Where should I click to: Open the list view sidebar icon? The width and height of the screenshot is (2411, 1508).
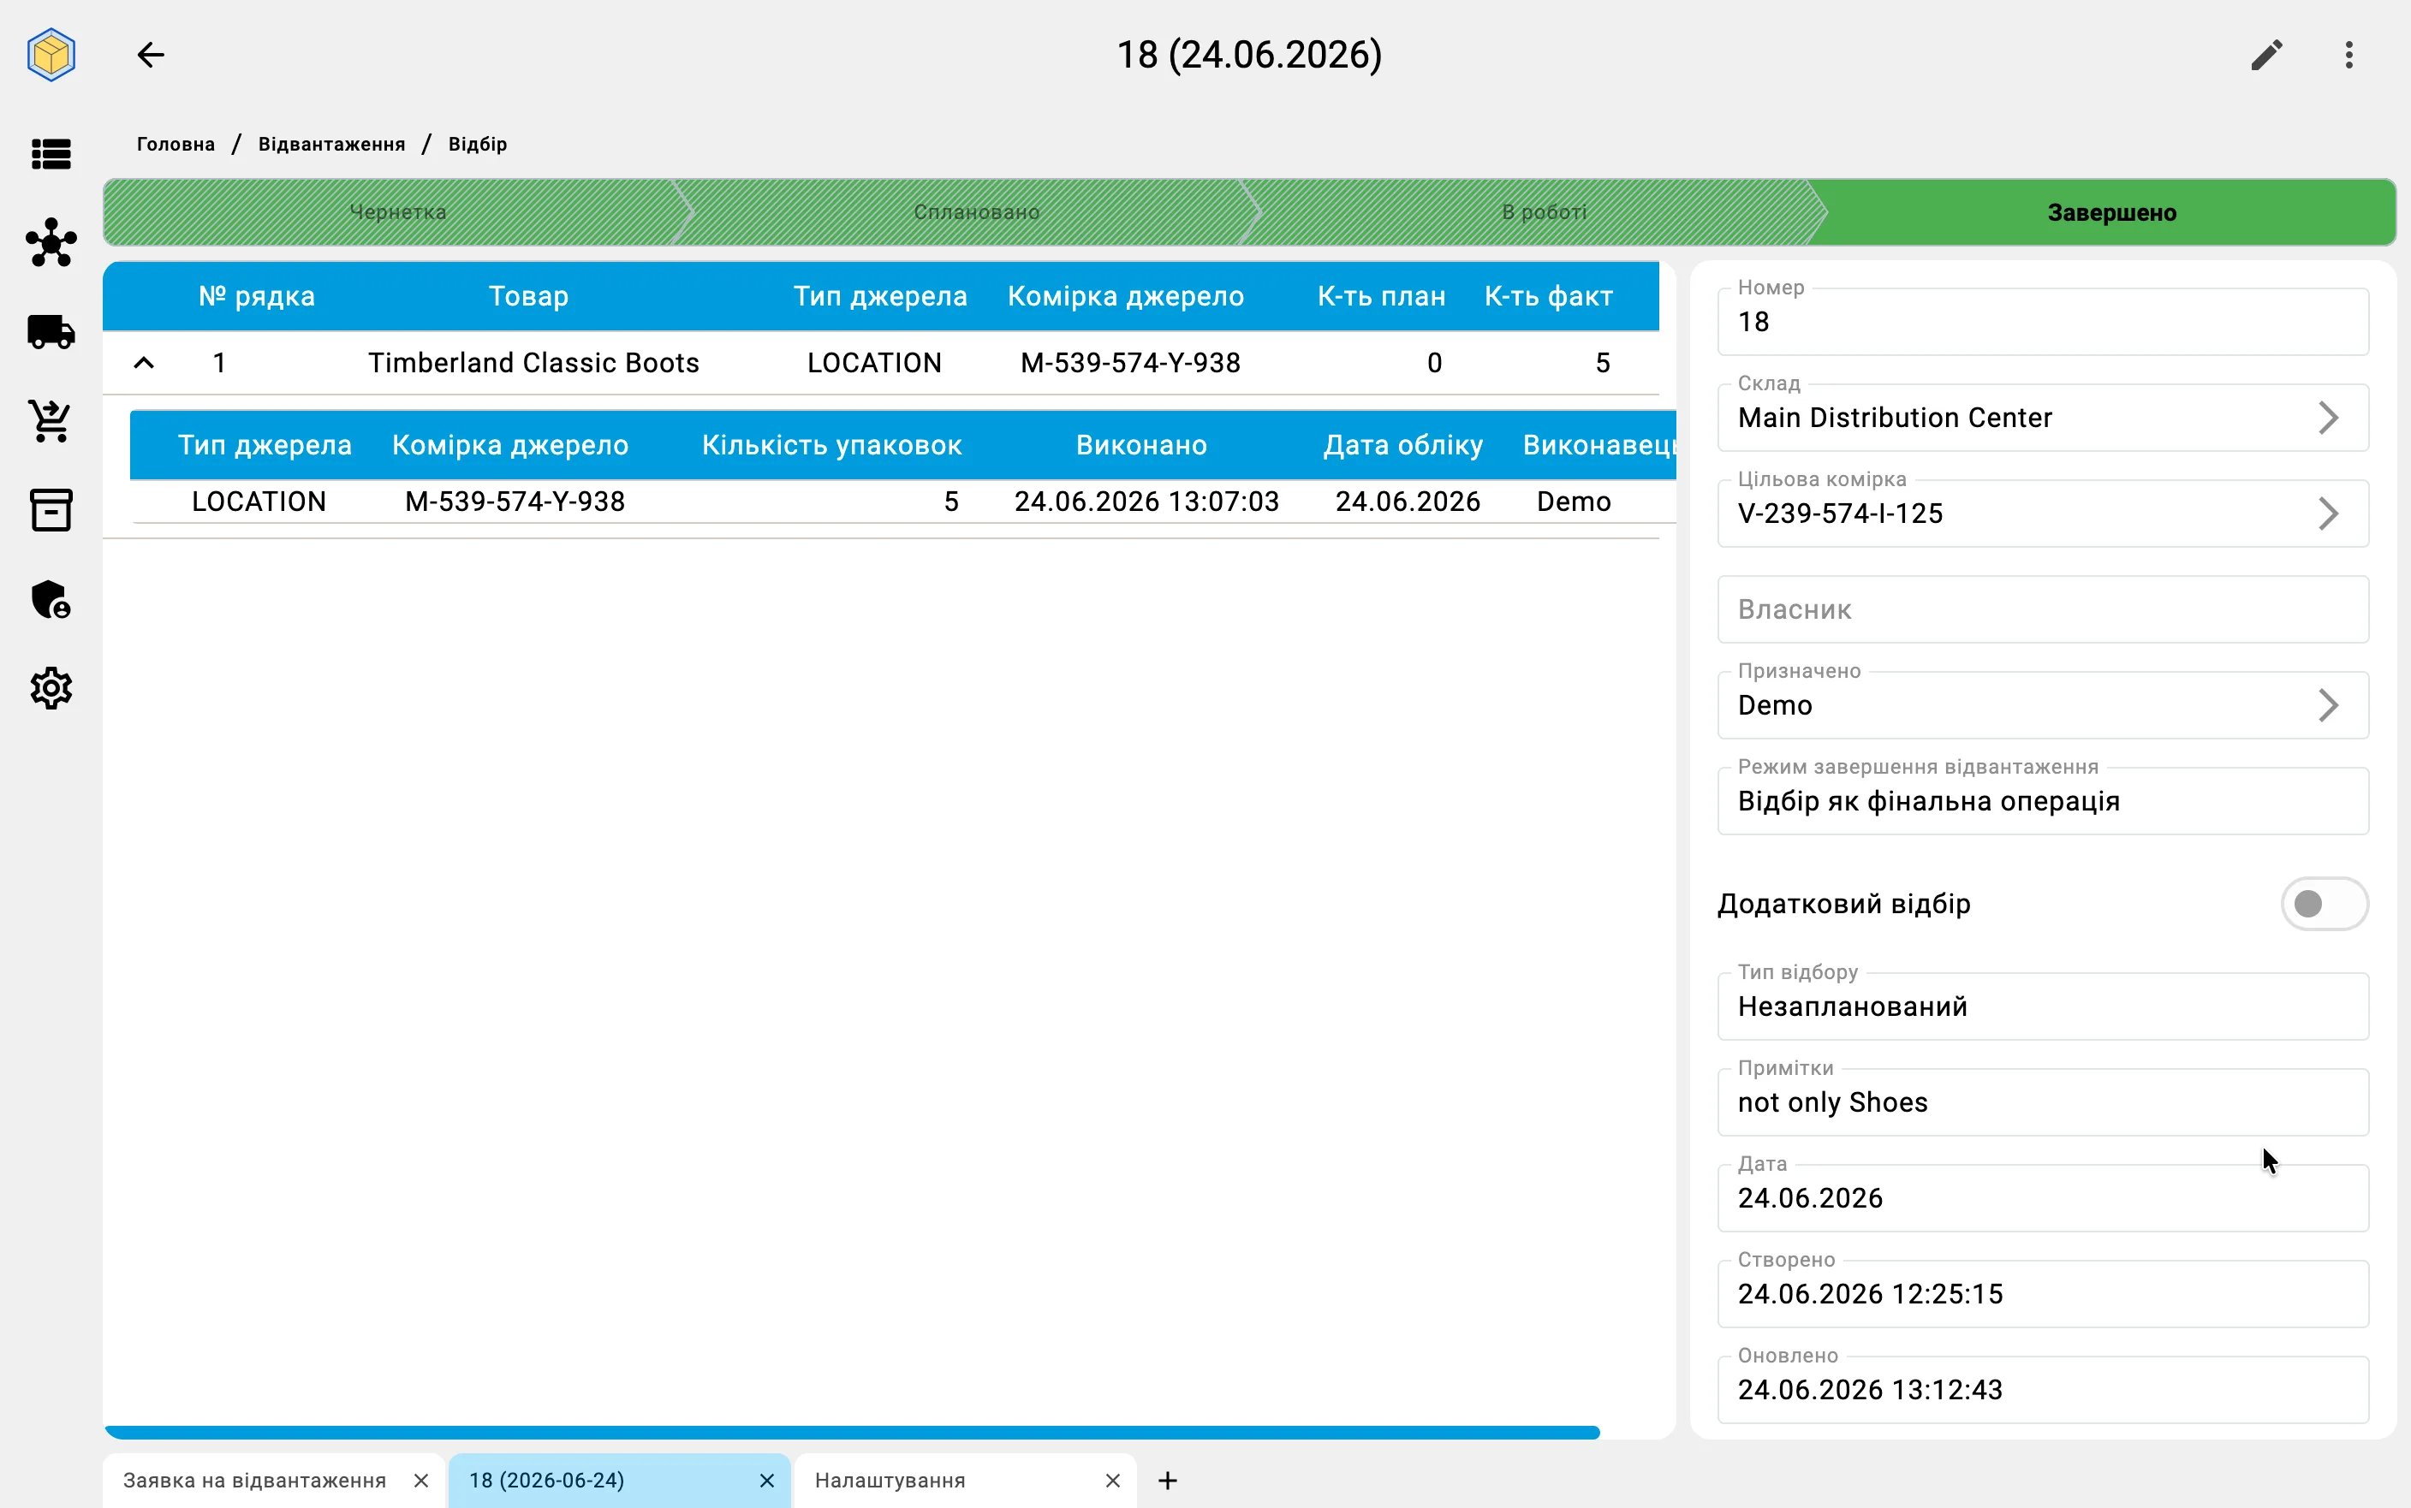(51, 155)
